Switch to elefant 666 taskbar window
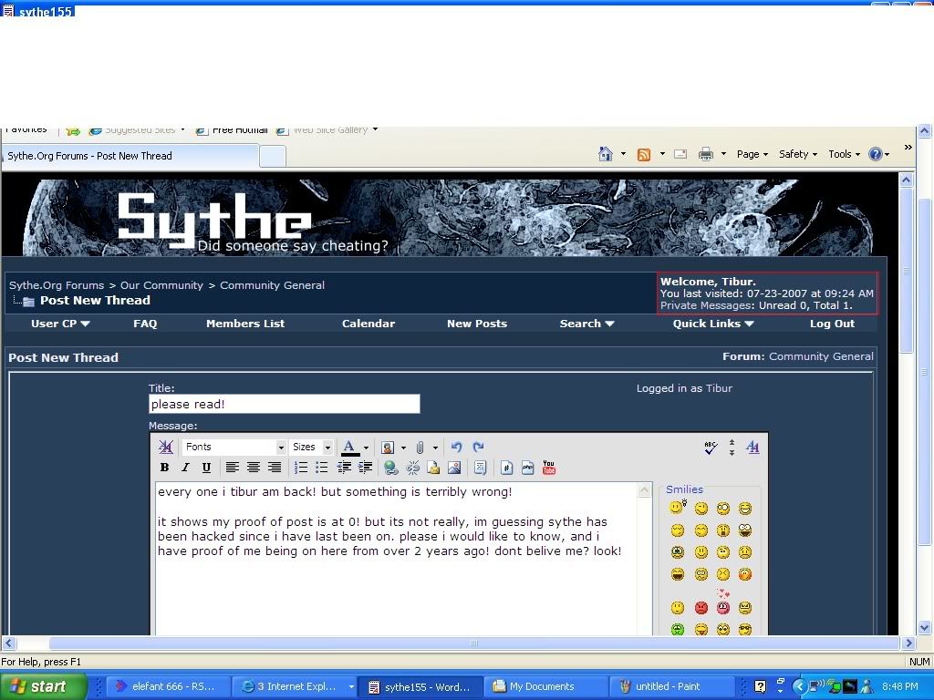This screenshot has height=700, width=934. point(168,686)
